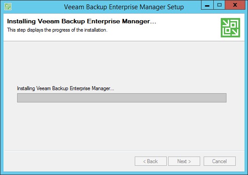Click the separator line below the header

124,41
